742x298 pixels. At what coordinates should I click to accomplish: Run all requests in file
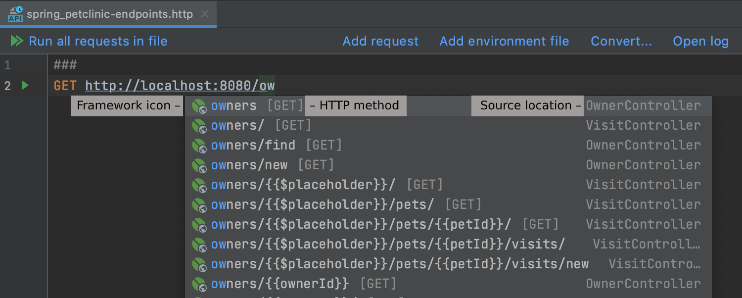coord(89,41)
